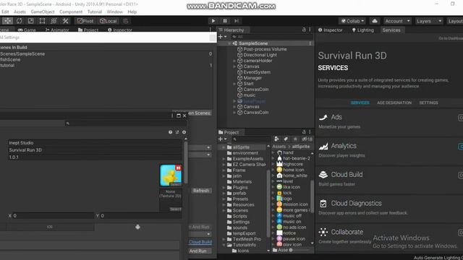Screen dimensions: 463x260
Task: Toggle the Project panel lock
Action: [x=304, y=132]
